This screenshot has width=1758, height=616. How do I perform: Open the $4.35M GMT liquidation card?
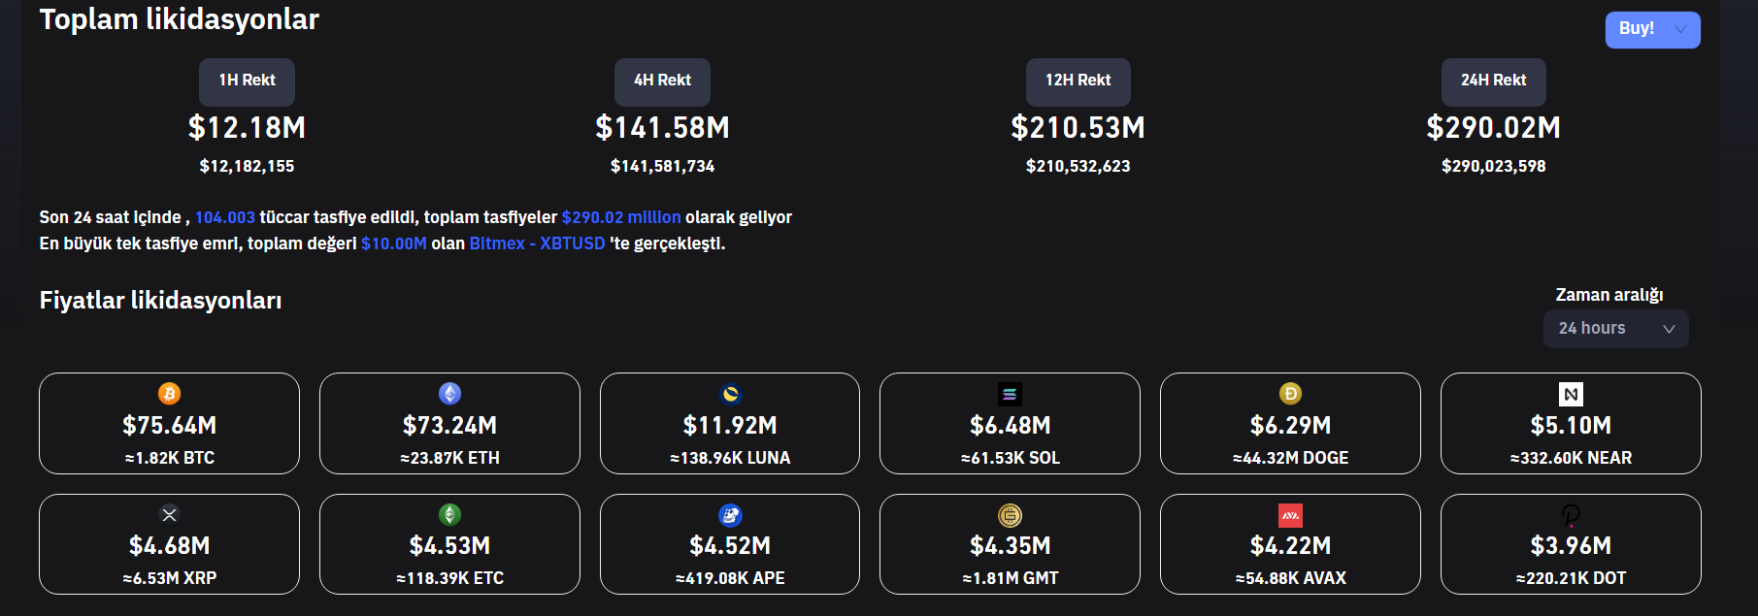[1010, 545]
